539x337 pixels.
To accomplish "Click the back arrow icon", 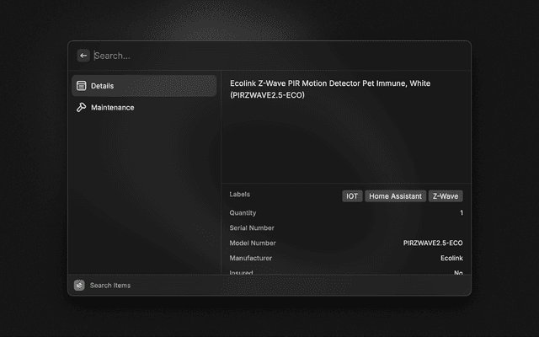I will coord(83,56).
